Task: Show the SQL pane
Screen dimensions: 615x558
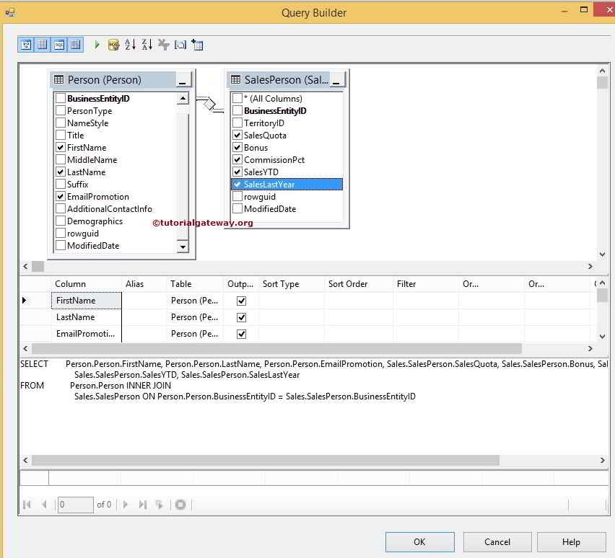Action: (59, 44)
